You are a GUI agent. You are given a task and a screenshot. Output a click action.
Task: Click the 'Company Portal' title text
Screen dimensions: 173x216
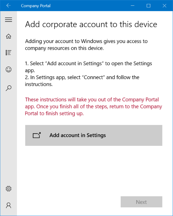coord(36,6)
